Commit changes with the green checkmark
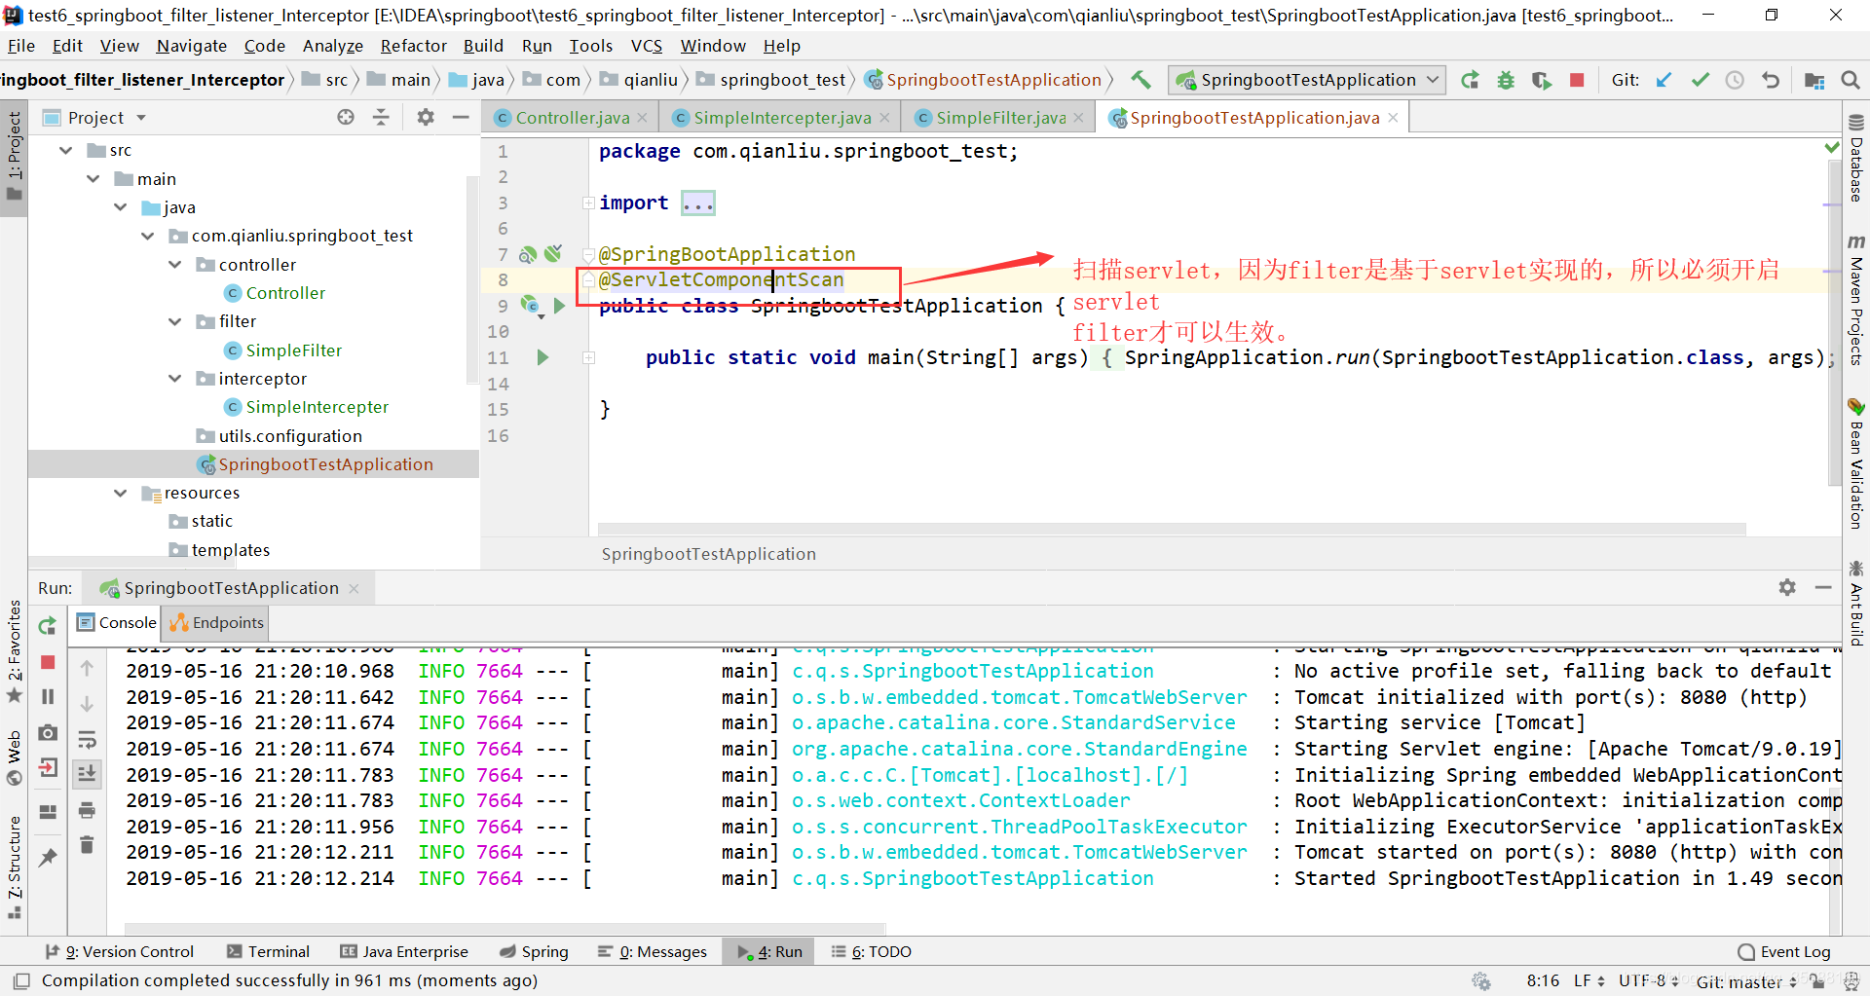This screenshot has height=996, width=1870. point(1700,80)
